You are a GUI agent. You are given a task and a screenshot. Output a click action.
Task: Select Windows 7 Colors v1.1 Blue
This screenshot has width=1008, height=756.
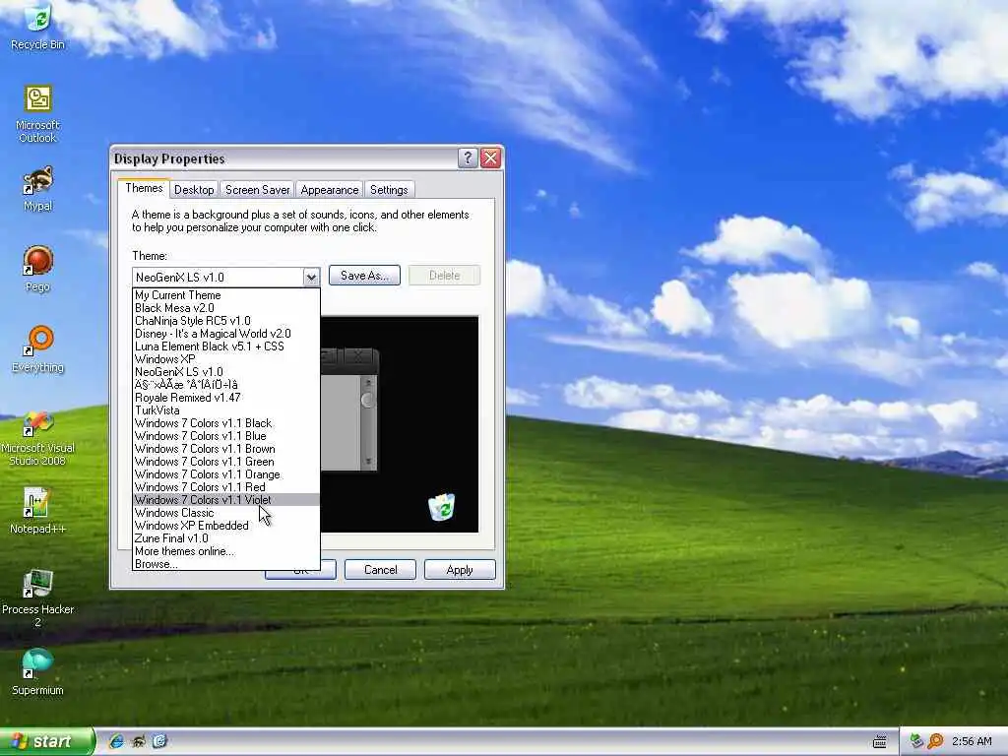click(x=226, y=436)
